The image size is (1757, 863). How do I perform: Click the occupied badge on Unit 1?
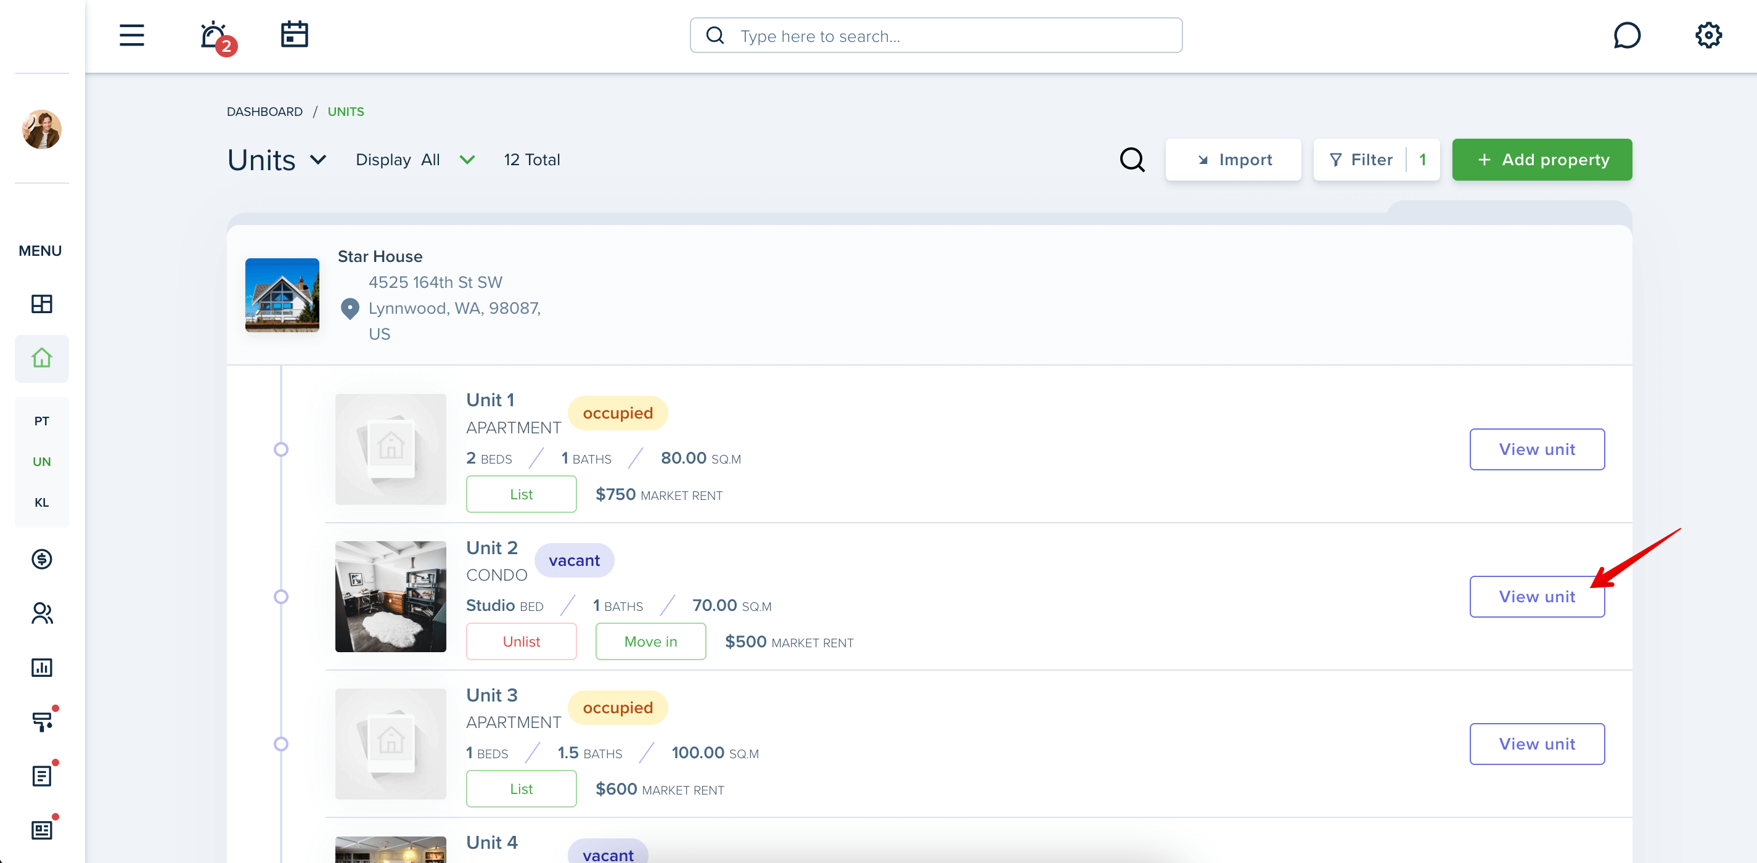(618, 414)
